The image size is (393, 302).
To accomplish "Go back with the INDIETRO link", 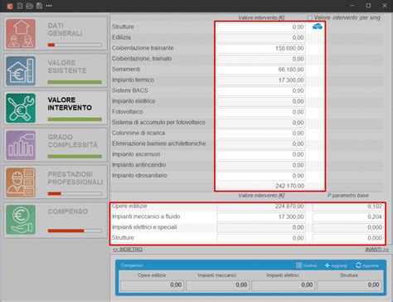I will tap(128, 250).
